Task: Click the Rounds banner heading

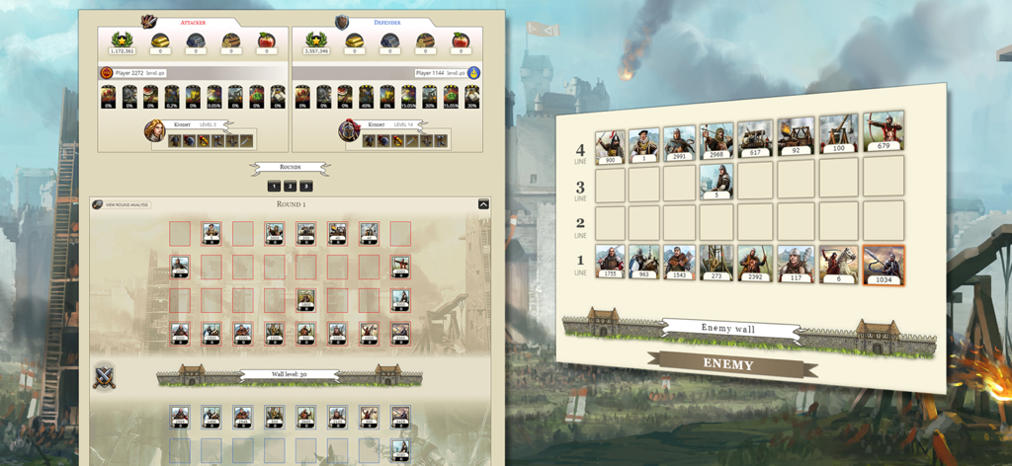Action: [x=291, y=167]
